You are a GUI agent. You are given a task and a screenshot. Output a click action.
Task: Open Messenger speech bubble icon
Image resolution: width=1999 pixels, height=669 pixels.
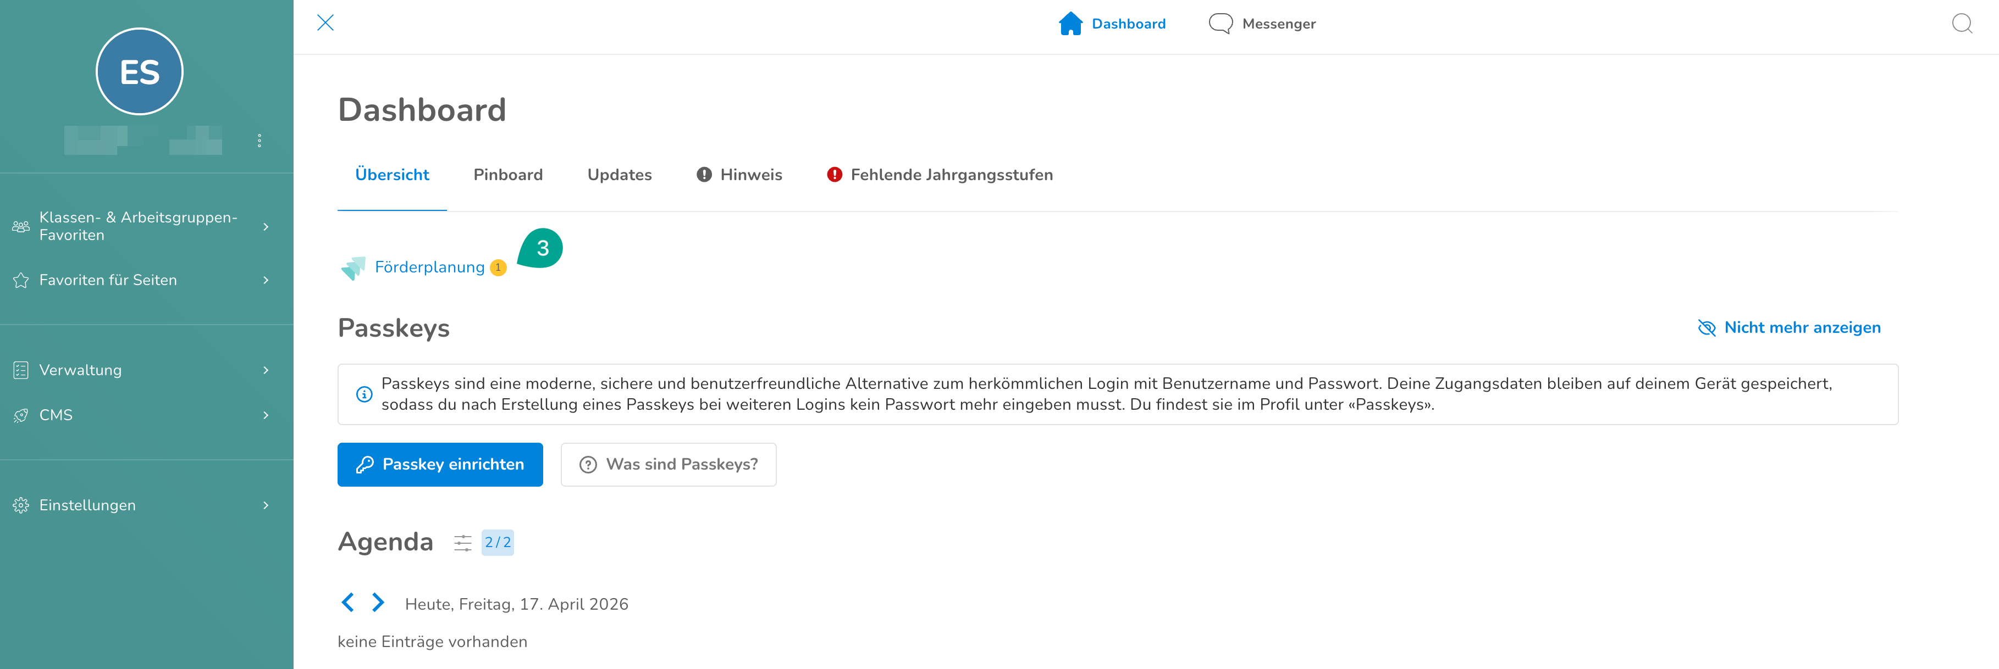tap(1220, 24)
